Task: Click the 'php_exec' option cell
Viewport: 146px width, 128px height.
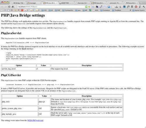Action: click(20, 102)
